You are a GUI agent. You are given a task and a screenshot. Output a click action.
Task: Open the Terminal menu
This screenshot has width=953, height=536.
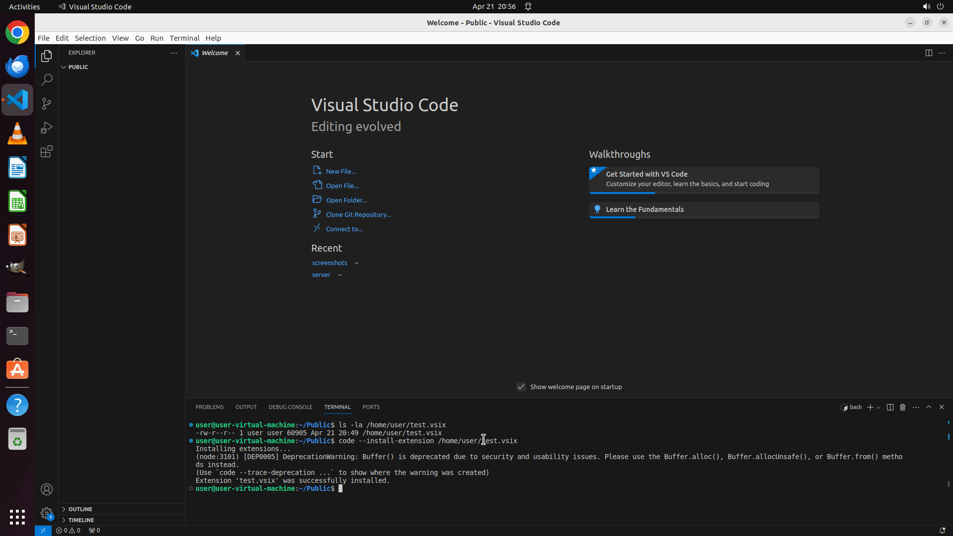184,38
